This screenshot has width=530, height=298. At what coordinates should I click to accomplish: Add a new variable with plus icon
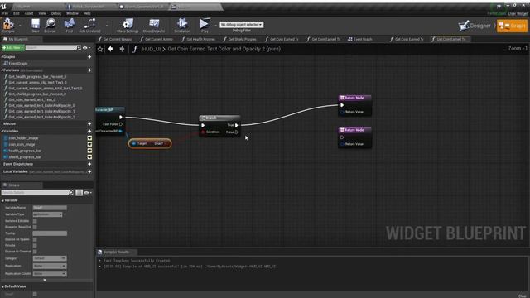coord(89,131)
